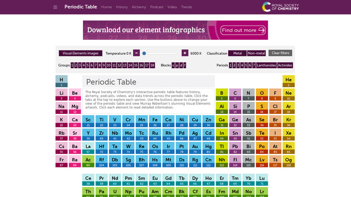Toggle the Non-metal classification filter
Viewport: 351px width, 197px height.
[x=256, y=53]
